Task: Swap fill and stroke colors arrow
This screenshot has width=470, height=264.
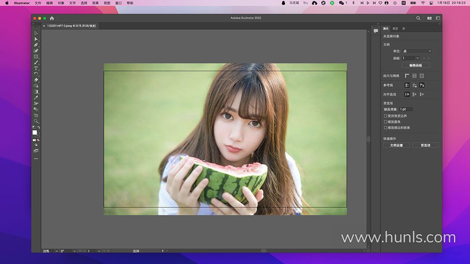Action: [39, 128]
